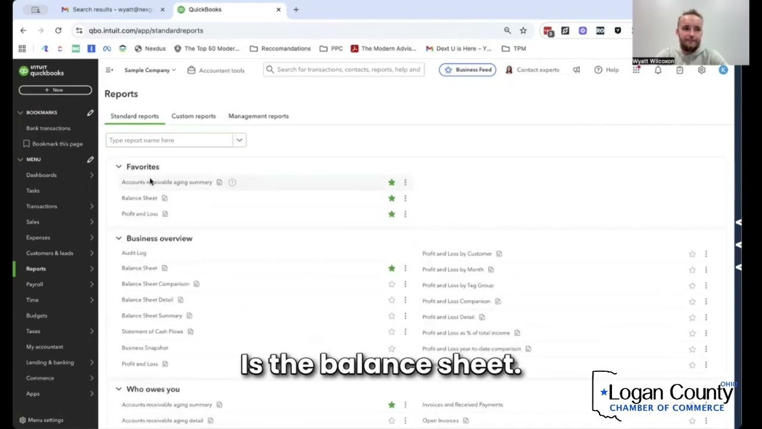Collapse the BOOKMARKS sidebar section
762x429 pixels.
coord(20,112)
